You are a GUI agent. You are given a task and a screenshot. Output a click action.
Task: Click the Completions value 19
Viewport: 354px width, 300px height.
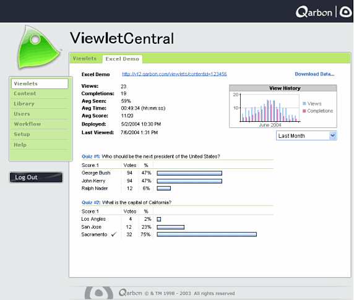(124, 93)
